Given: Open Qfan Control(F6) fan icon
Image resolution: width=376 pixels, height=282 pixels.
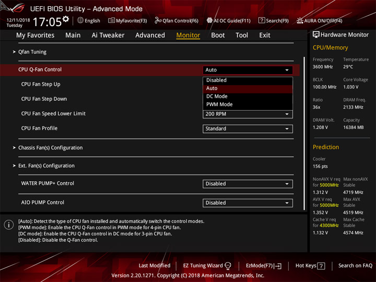Looking at the screenshot, I should click(x=158, y=20).
